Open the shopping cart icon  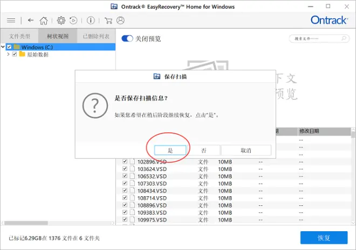point(108,20)
